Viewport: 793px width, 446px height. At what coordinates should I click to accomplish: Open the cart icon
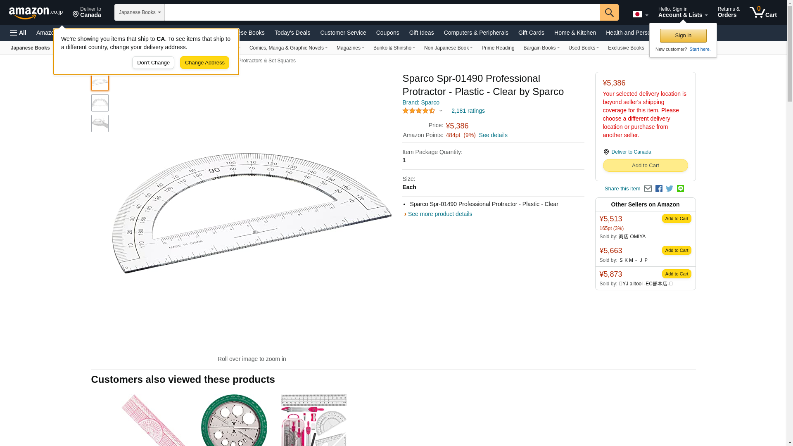point(763,12)
